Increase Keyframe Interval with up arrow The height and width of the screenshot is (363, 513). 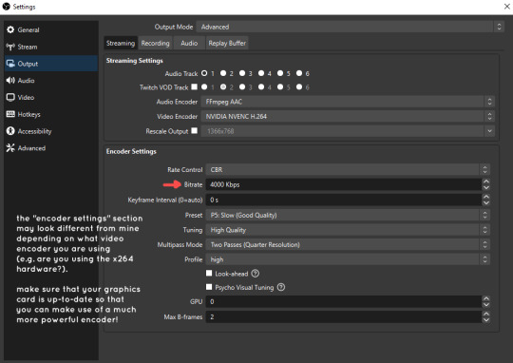click(x=486, y=197)
